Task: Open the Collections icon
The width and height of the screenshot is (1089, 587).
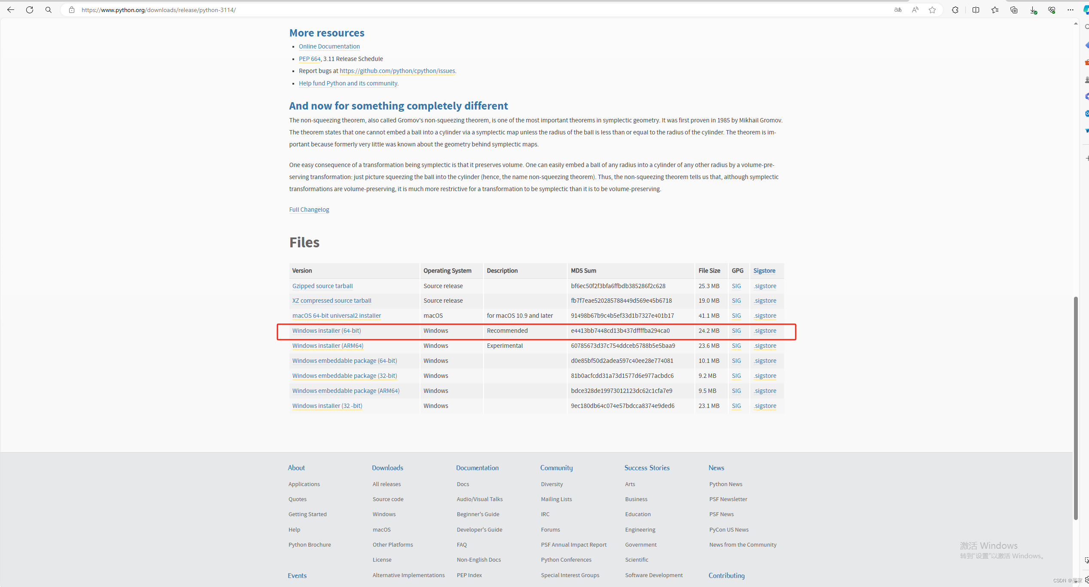Action: tap(1014, 10)
